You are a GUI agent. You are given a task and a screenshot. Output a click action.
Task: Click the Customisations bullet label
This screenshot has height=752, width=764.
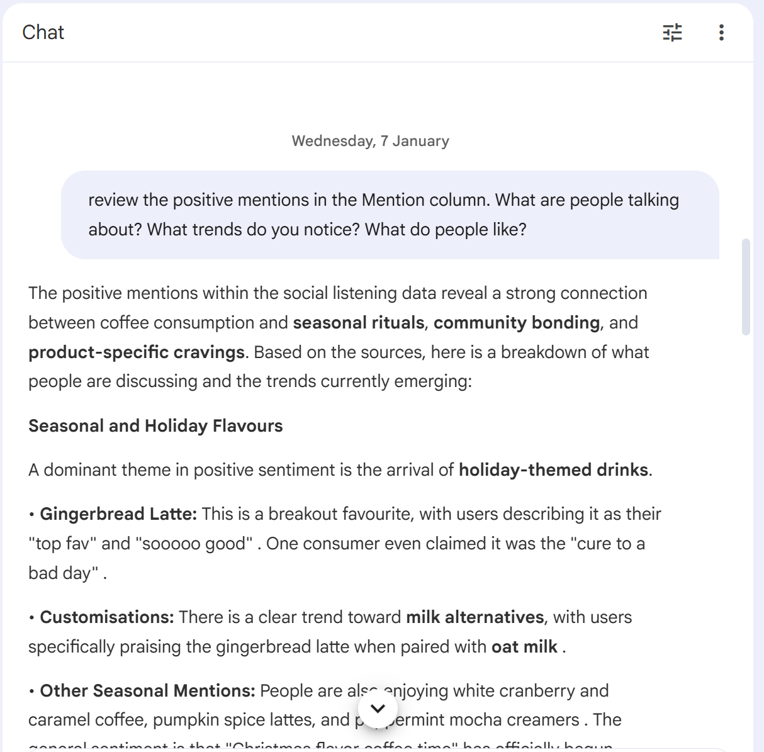point(107,617)
